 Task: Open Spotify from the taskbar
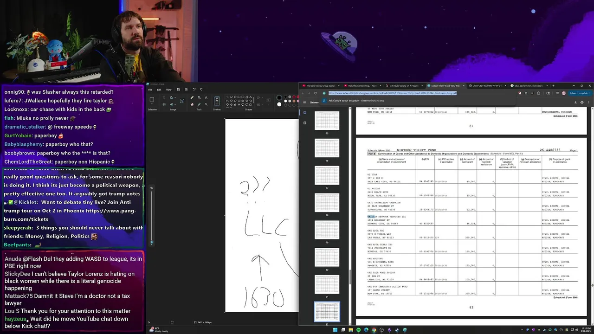[x=358, y=330]
